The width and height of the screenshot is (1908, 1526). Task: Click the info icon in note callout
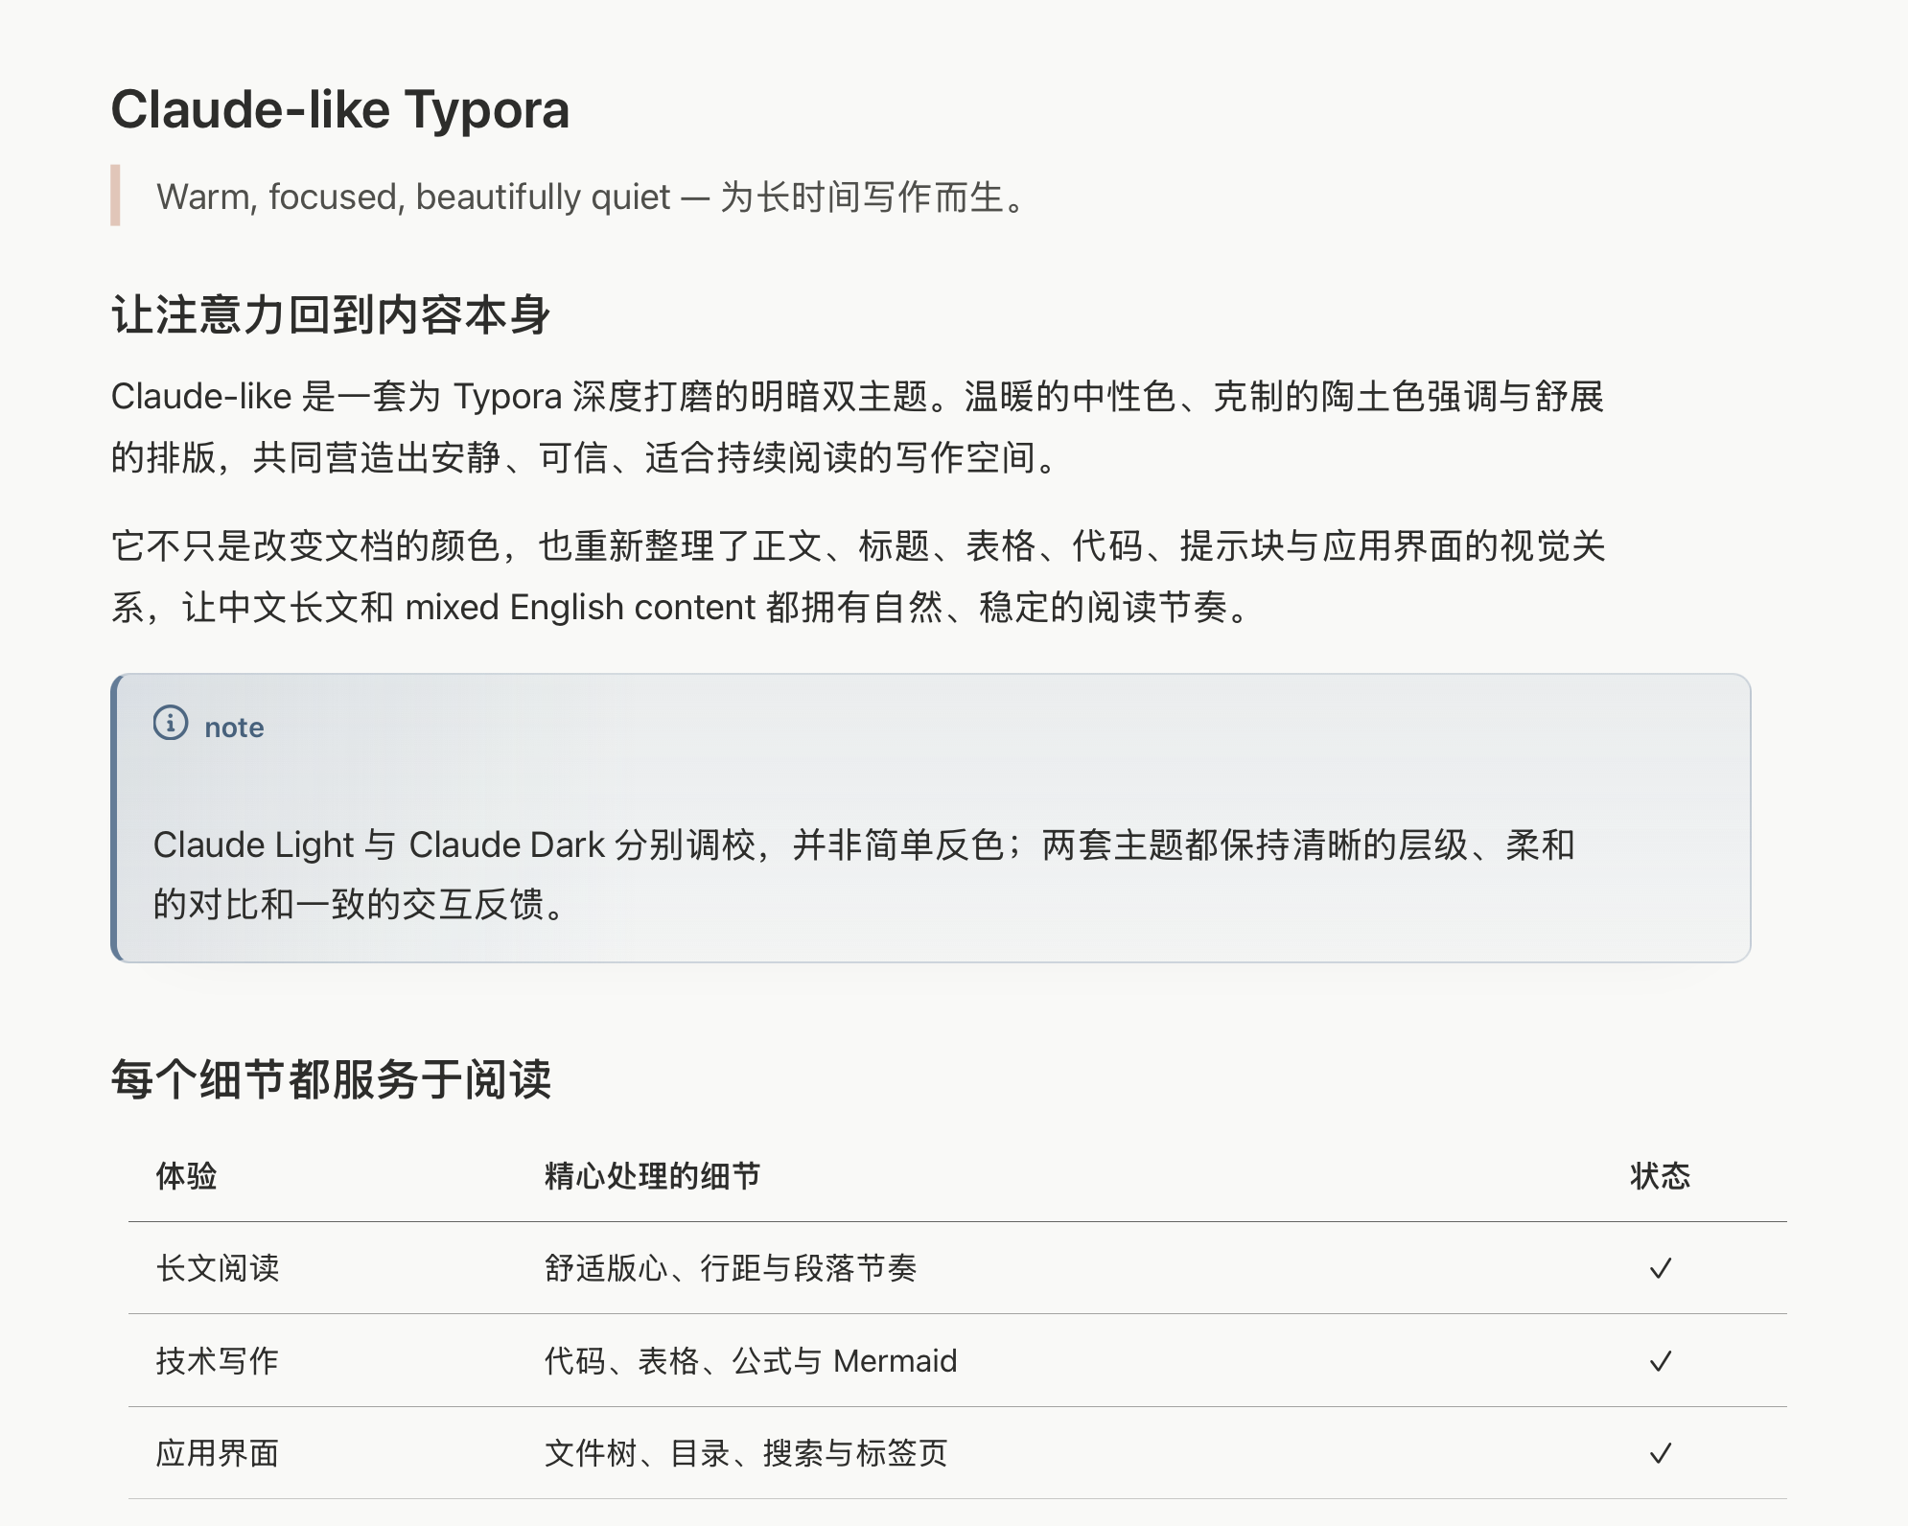(x=171, y=723)
